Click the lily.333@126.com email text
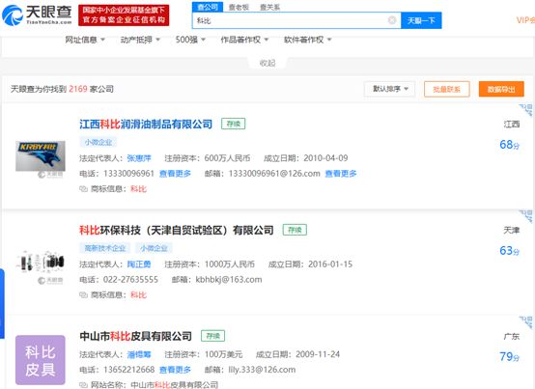 pos(262,370)
